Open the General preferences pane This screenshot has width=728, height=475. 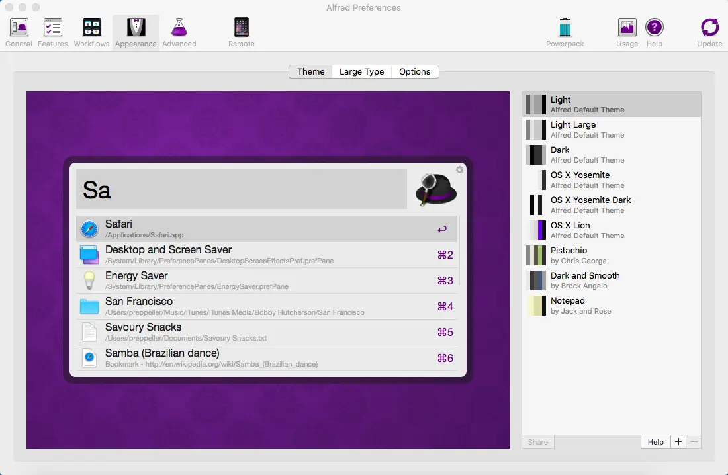point(19,32)
